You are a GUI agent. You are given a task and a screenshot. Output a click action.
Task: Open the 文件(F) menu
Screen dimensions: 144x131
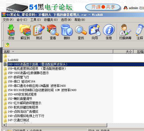coord(8,20)
